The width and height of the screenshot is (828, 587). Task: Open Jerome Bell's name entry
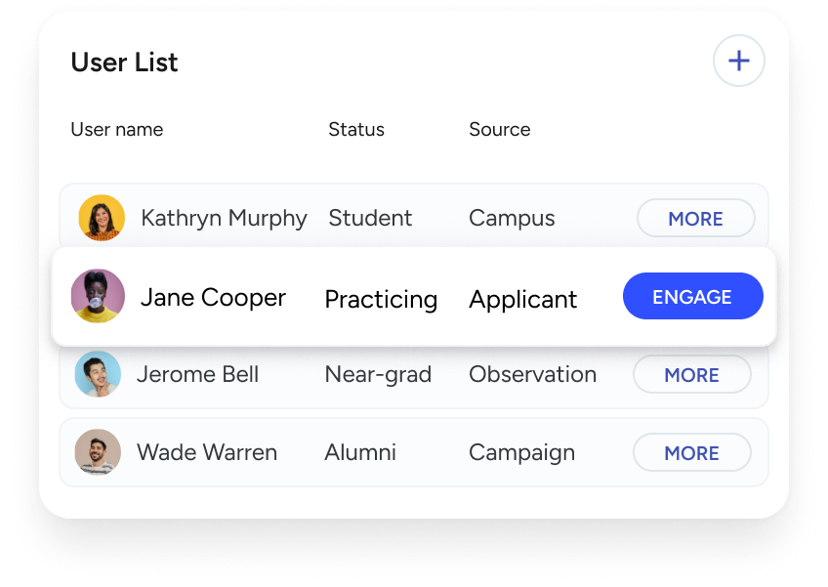click(x=198, y=375)
